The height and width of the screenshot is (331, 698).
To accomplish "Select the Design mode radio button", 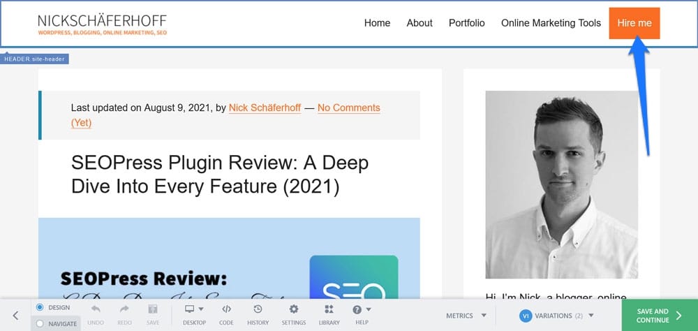I will click(40, 307).
